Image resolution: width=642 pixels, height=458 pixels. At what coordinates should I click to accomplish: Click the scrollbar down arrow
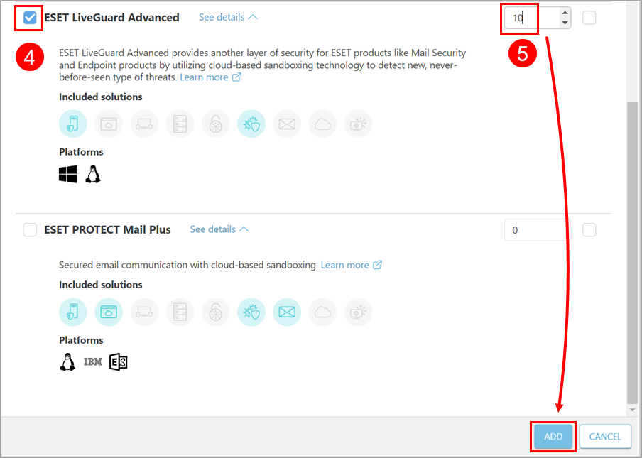[632, 409]
